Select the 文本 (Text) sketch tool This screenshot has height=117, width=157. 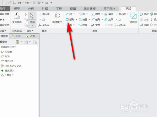(x=96, y=25)
